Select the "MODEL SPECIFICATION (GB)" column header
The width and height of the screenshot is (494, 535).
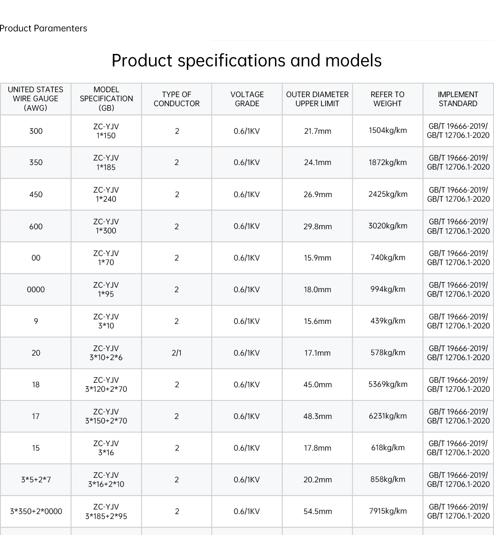(106, 99)
